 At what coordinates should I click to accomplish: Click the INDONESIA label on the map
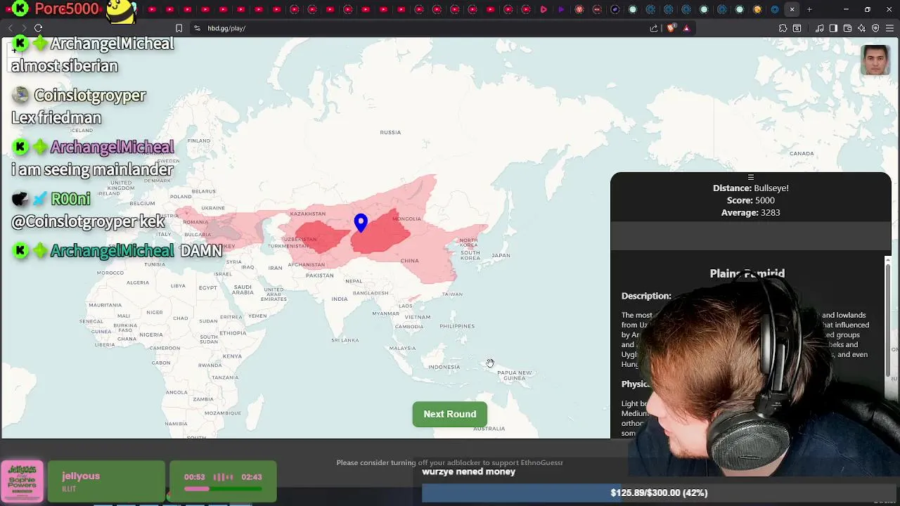tap(444, 367)
